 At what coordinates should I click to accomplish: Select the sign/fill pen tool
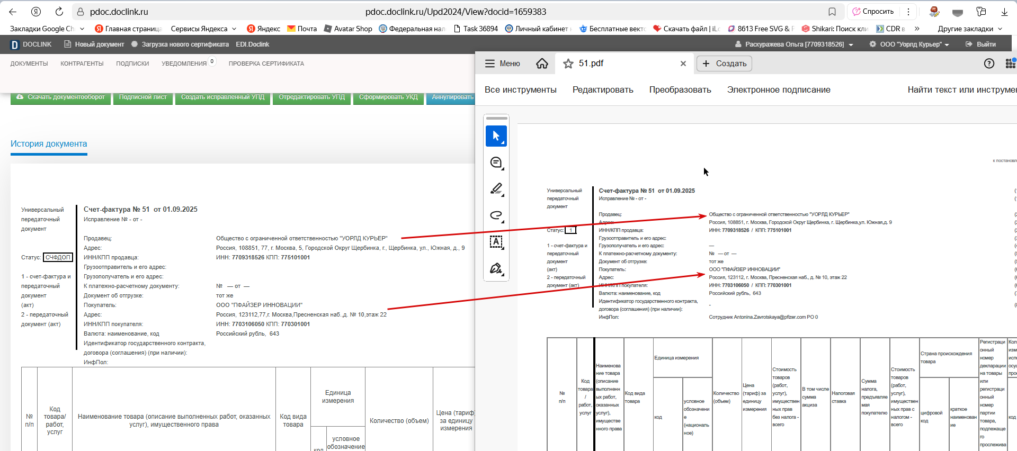[496, 268]
